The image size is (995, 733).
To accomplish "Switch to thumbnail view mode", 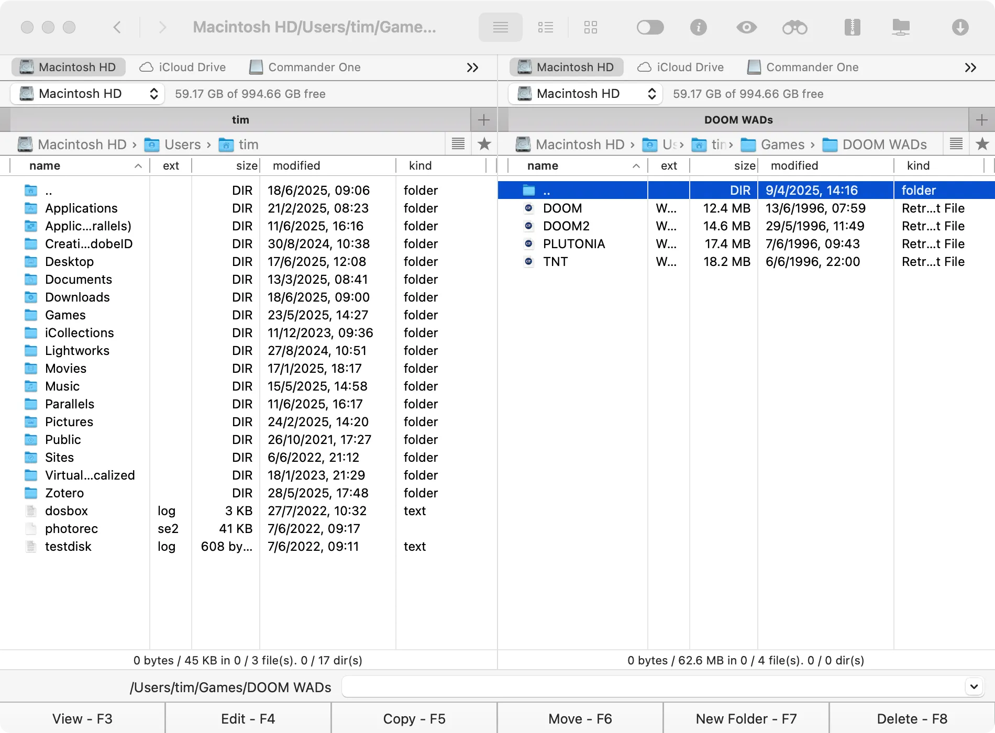I will [x=591, y=27].
